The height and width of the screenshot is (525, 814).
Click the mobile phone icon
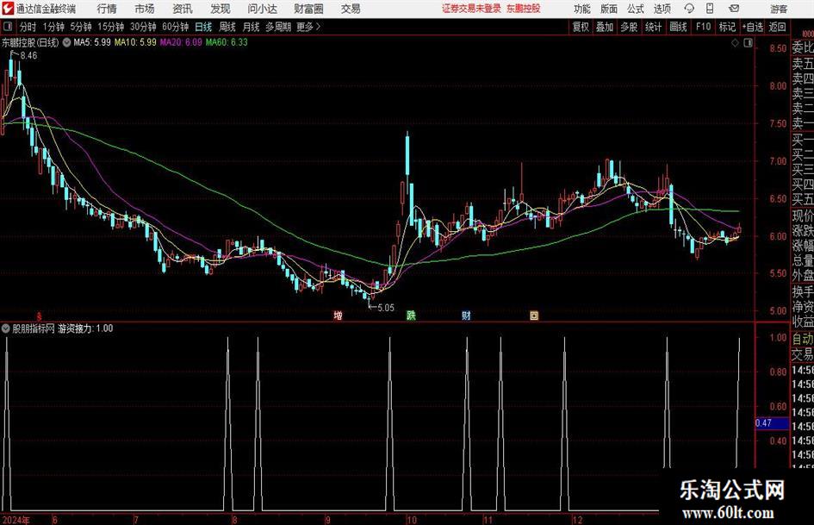pyautogui.click(x=710, y=9)
